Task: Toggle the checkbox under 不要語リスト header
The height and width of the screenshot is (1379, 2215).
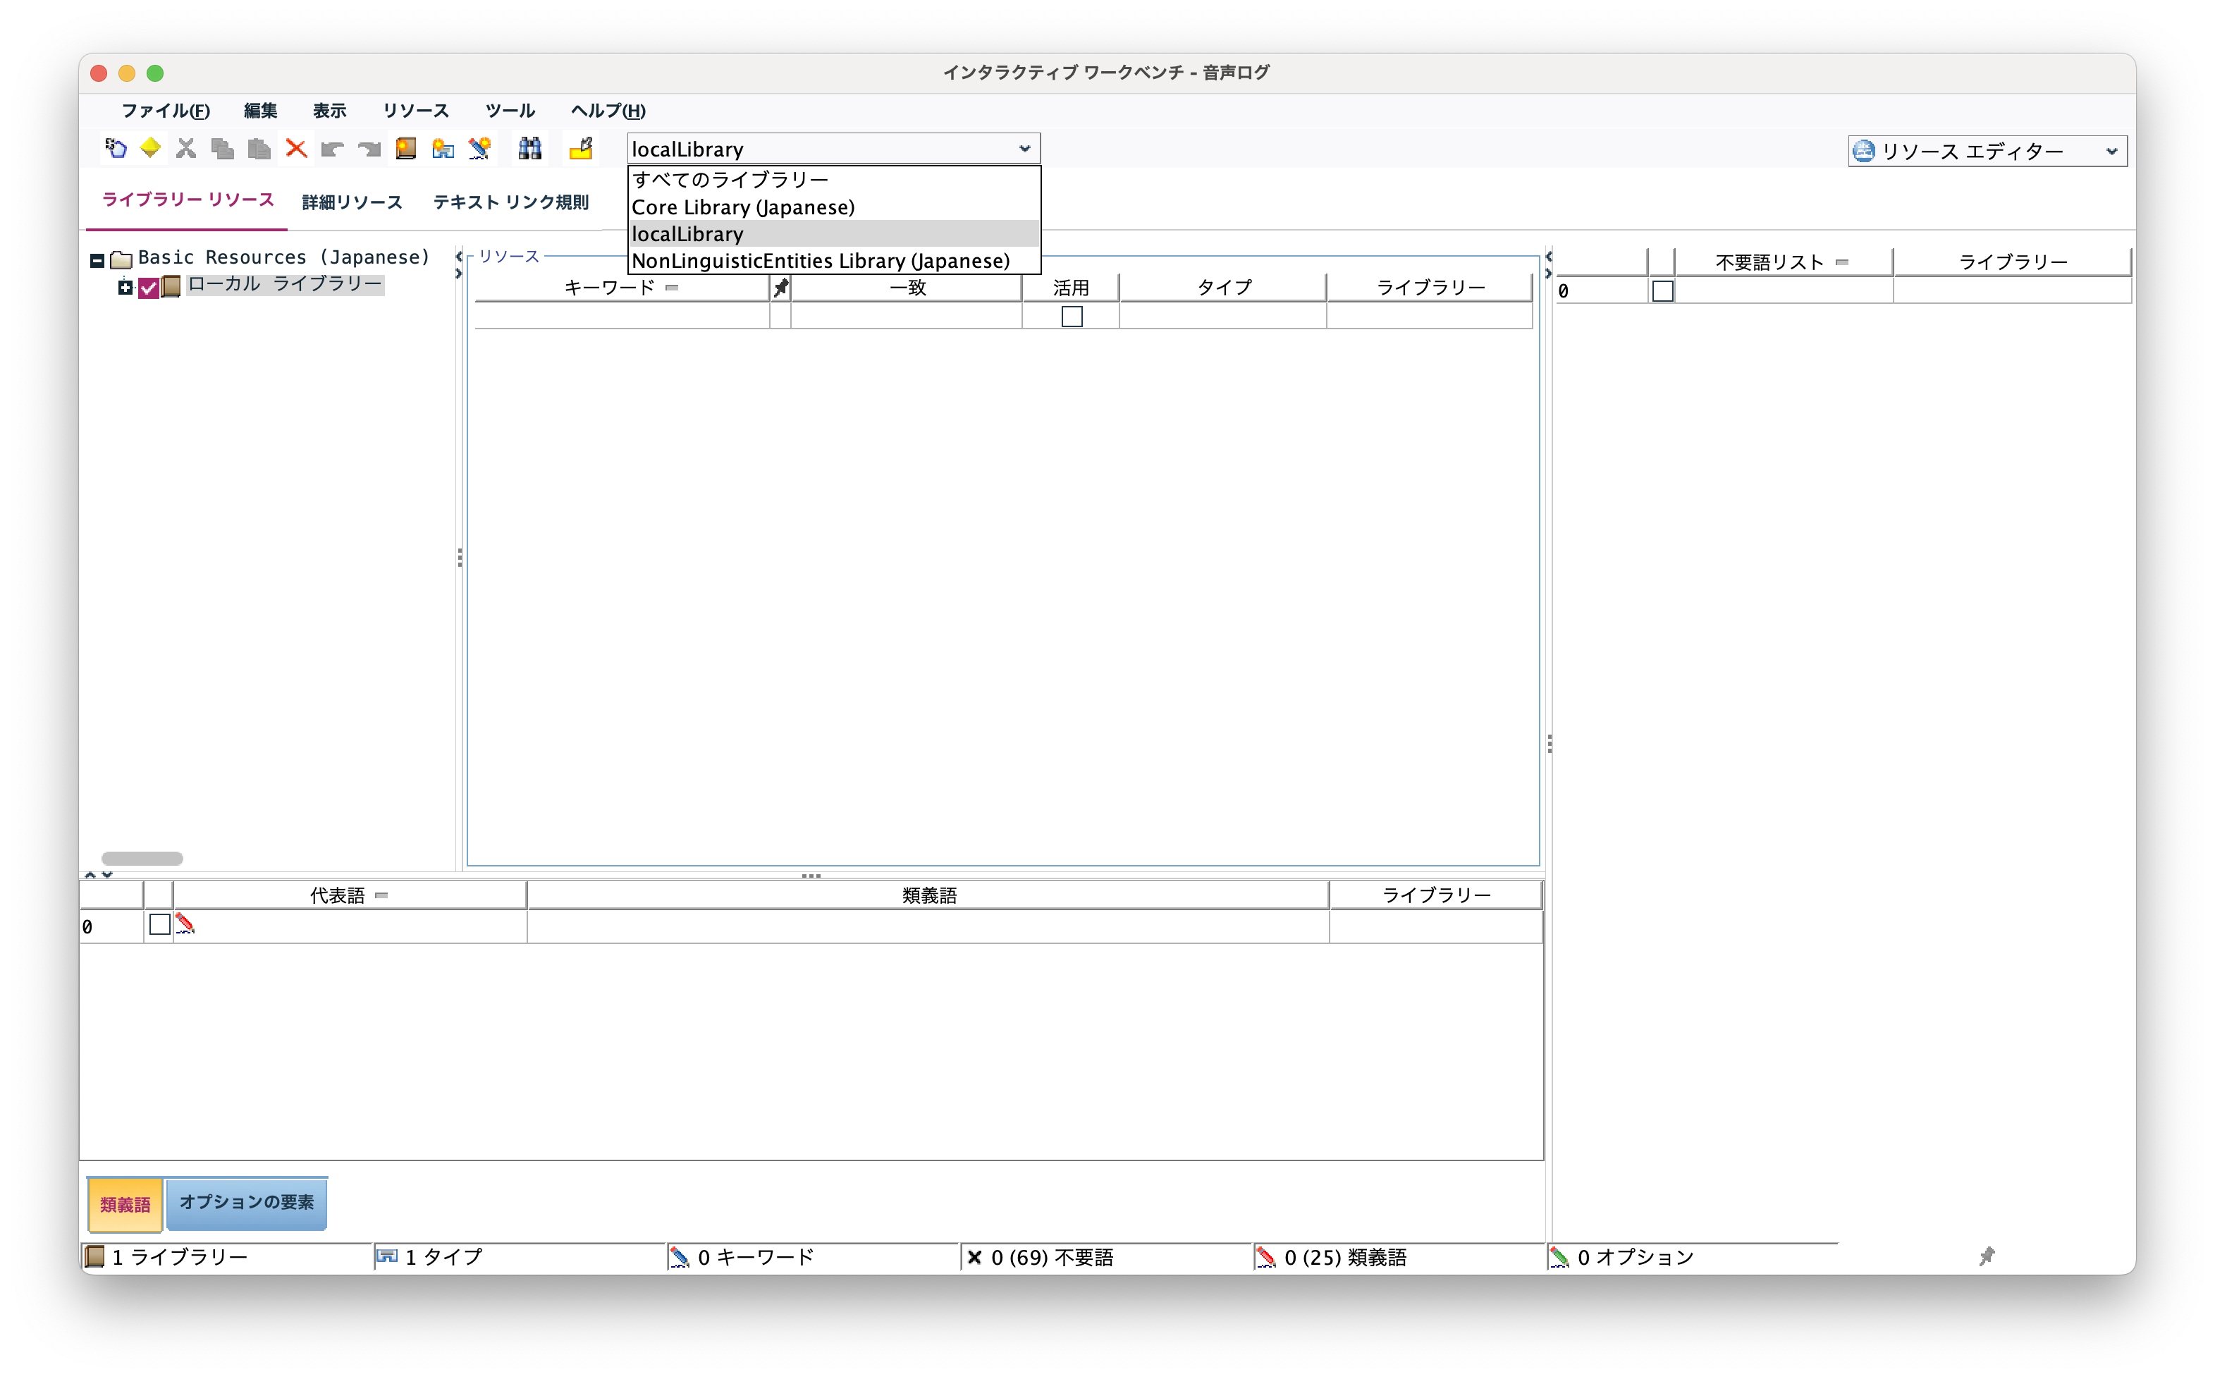Action: click(x=1663, y=292)
